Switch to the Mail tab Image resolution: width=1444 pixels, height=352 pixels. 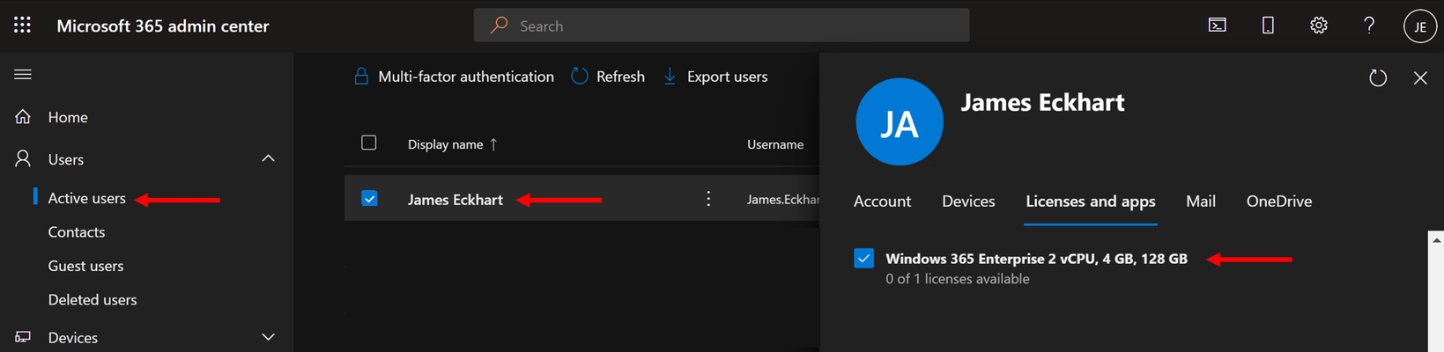pos(1200,202)
